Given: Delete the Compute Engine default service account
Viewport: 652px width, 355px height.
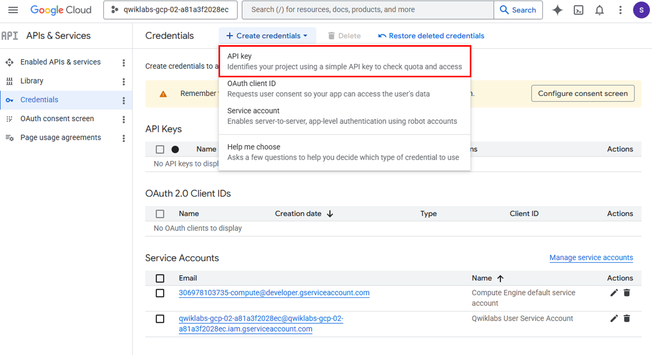Looking at the screenshot, I should tap(627, 293).
